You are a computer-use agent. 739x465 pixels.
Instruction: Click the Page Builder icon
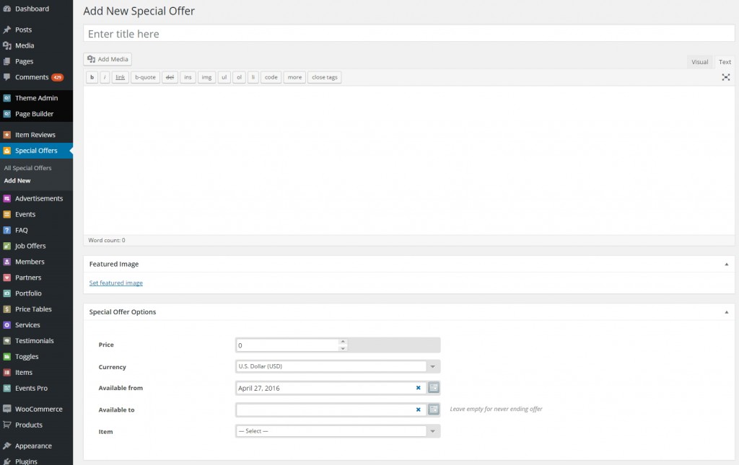(x=7, y=114)
